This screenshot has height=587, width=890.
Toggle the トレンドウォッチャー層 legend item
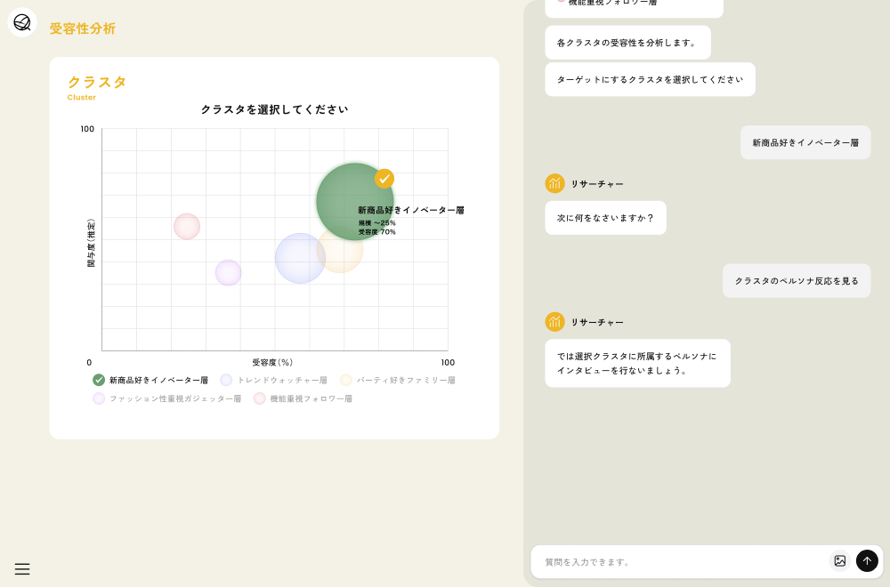(x=226, y=380)
